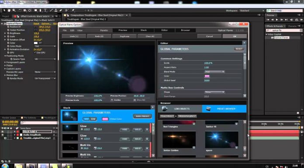Open the pink Color swatch in Editor
304x168 pixels.
tap(207, 76)
